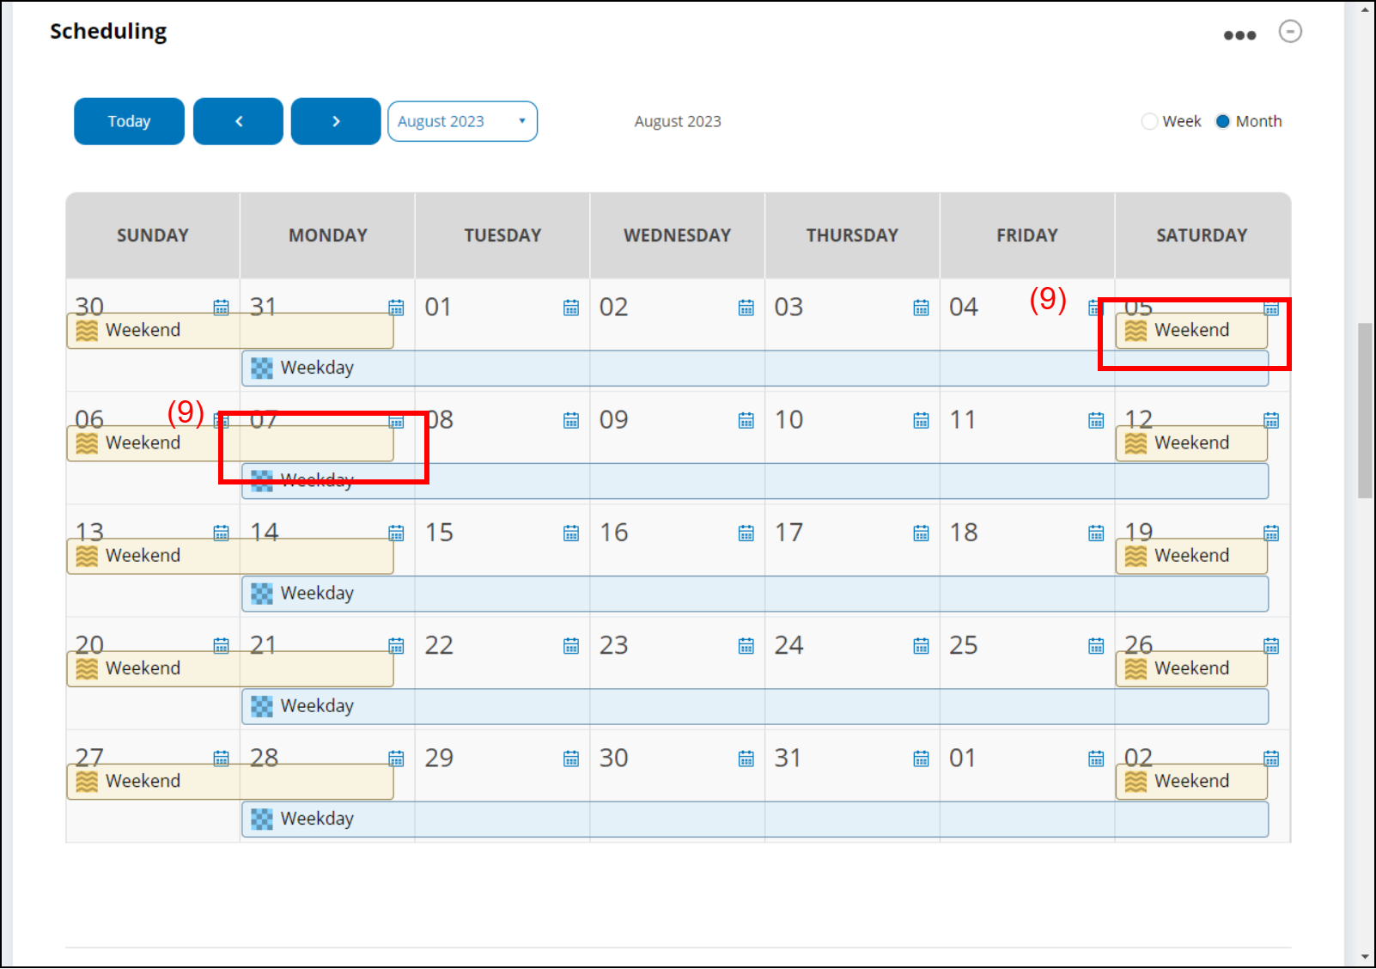Collapse the Scheduling panel
The height and width of the screenshot is (969, 1376).
(1290, 32)
